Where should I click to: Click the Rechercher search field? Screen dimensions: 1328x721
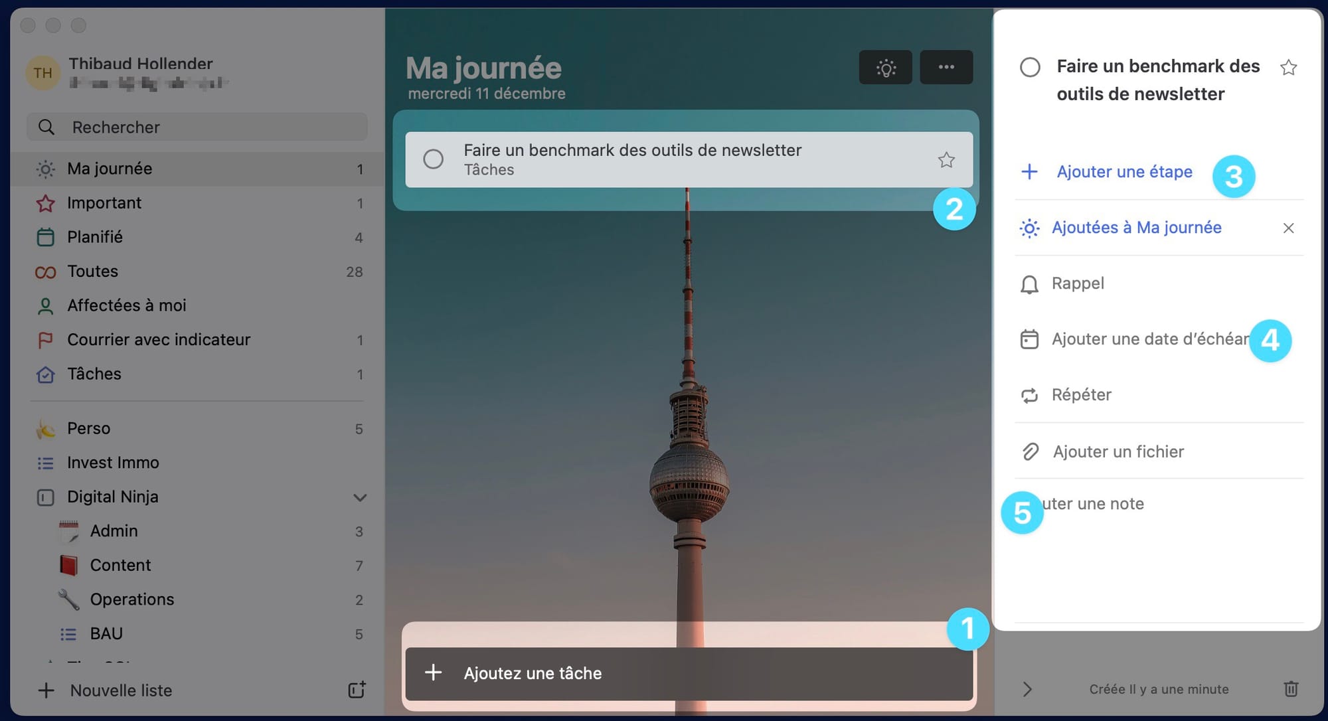click(197, 127)
